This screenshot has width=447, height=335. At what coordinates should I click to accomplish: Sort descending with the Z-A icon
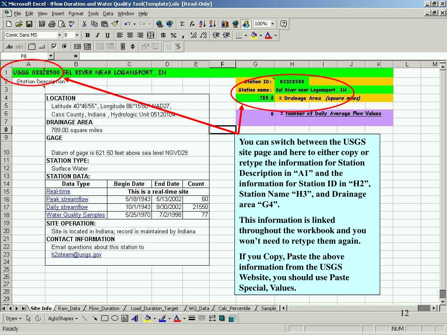point(213,24)
